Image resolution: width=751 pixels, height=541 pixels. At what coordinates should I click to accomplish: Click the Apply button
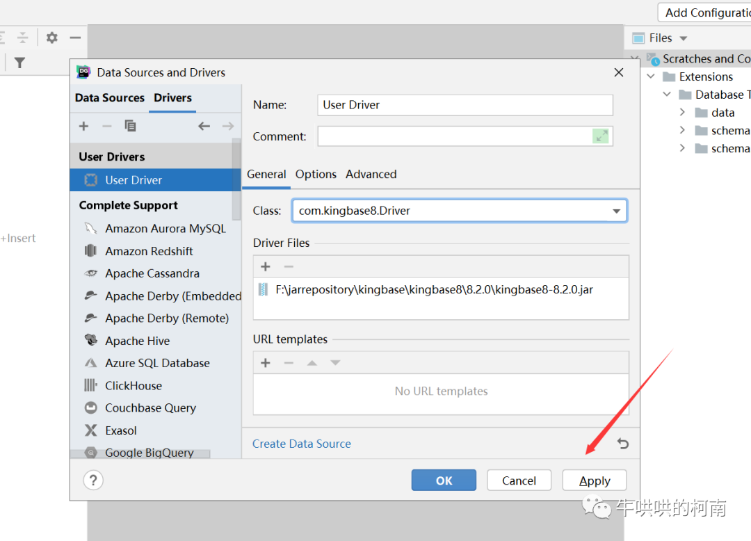(595, 481)
